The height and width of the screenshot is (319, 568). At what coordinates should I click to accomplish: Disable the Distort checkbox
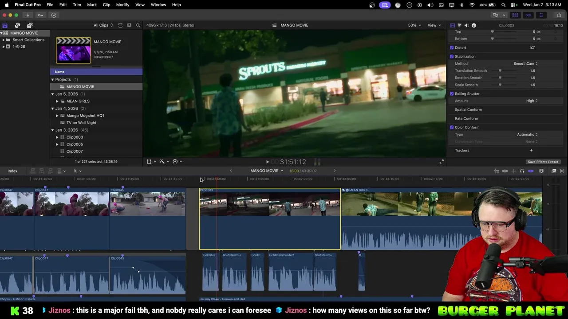tap(452, 48)
